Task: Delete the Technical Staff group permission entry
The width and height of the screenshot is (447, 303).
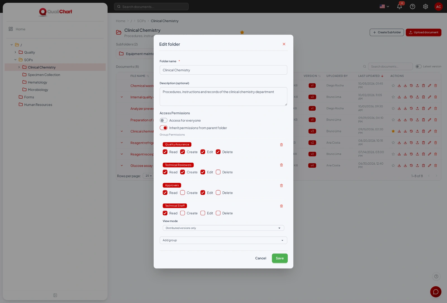Action: click(281, 206)
